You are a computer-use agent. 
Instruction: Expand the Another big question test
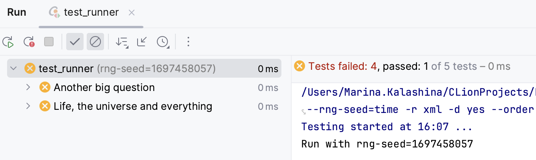[28, 87]
